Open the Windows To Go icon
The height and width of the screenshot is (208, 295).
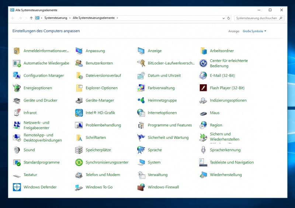click(x=79, y=187)
